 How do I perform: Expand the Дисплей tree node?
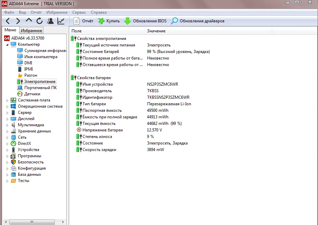7,119
